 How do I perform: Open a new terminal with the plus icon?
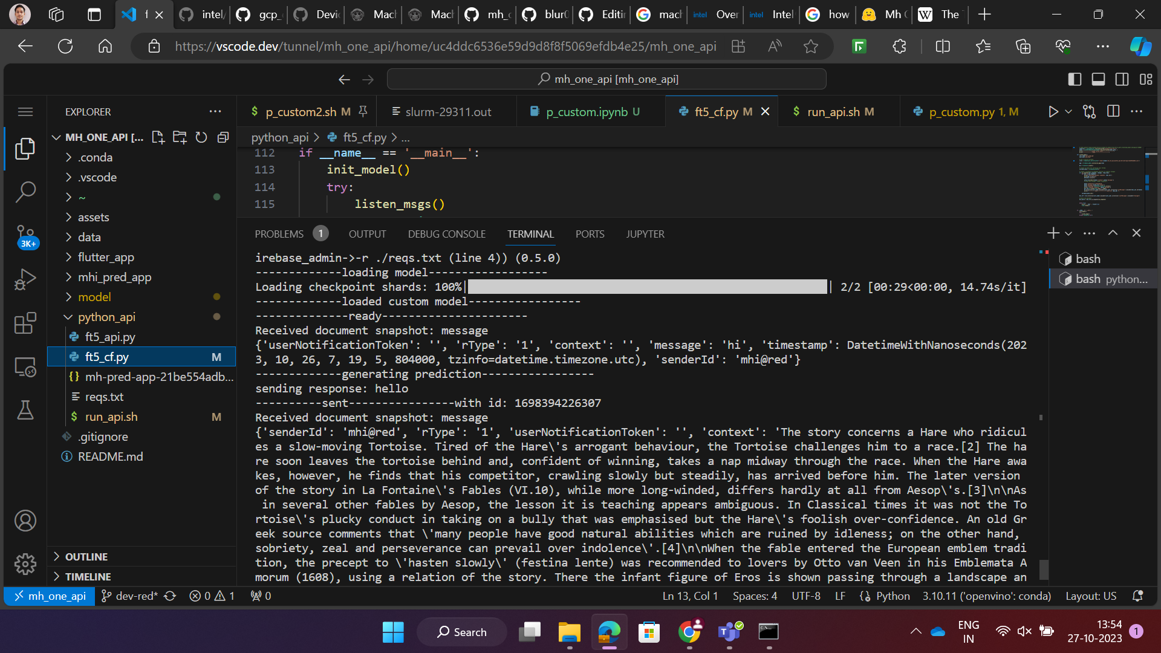(x=1053, y=233)
